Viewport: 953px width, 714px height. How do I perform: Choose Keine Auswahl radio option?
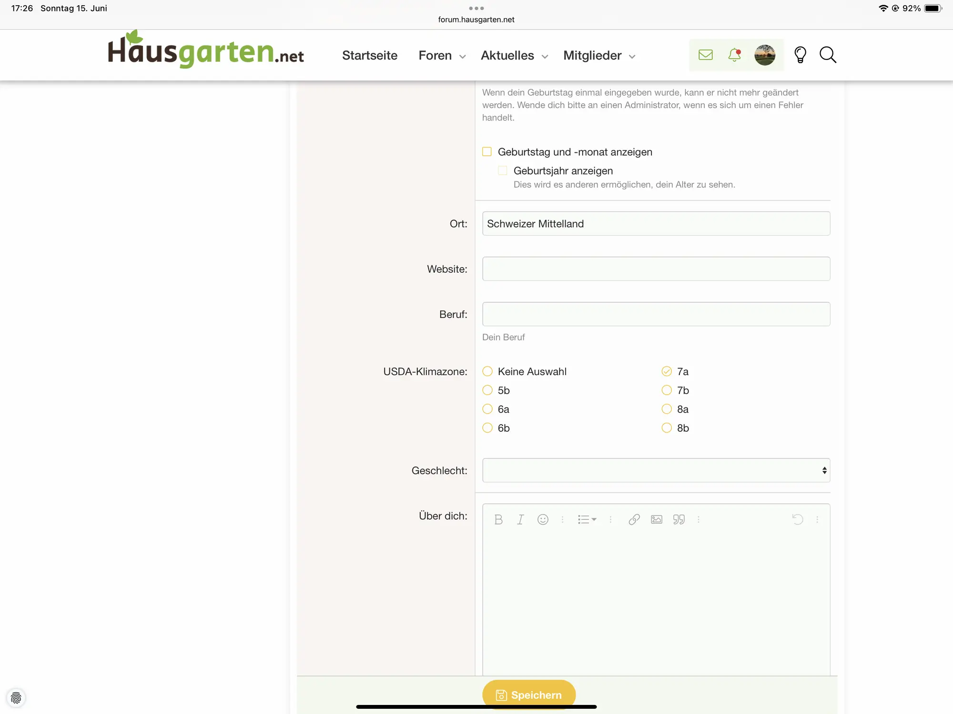click(487, 371)
